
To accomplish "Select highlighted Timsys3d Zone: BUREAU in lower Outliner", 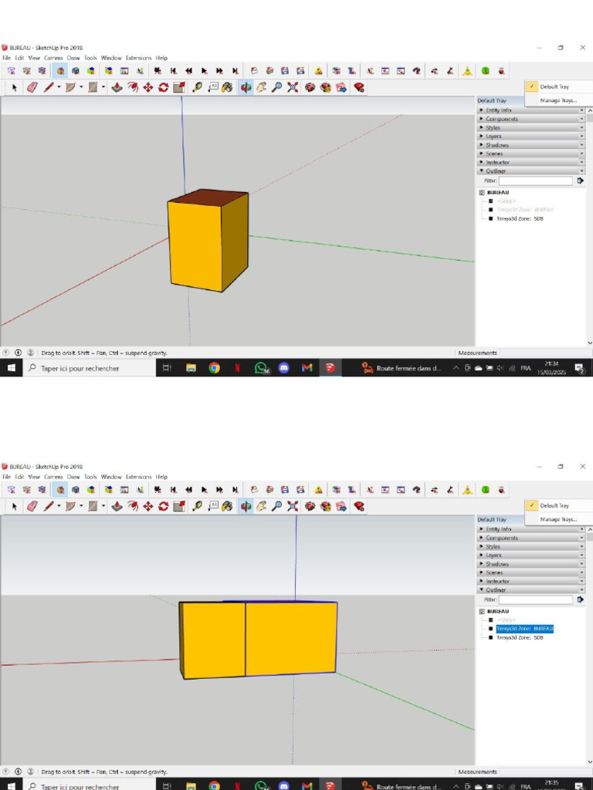I will 525,629.
